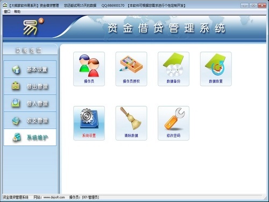
Task: Switch to 借出管理 sidebar section
Action: pos(30,86)
